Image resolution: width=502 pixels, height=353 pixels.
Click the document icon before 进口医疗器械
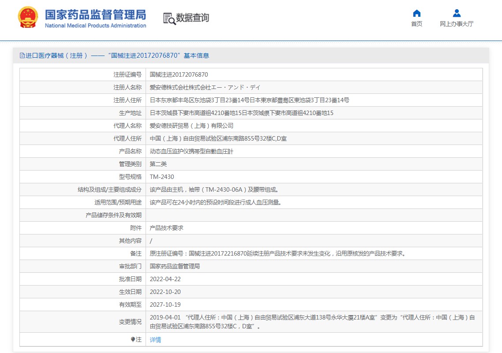pyautogui.click(x=22, y=56)
